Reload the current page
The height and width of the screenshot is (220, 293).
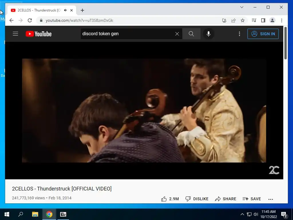30,20
